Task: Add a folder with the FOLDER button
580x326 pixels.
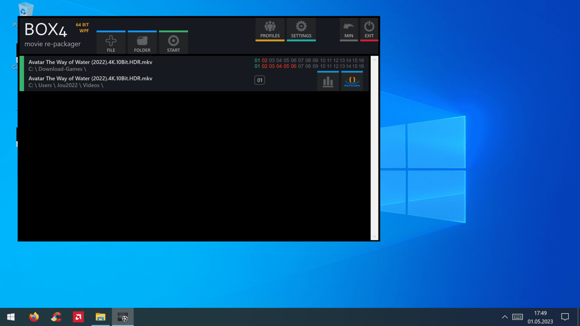Action: (x=142, y=43)
